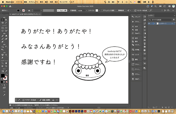The height and width of the screenshot is (114, 176).
Task: Click ベクターを生成 in control bar
Action: 141,10
